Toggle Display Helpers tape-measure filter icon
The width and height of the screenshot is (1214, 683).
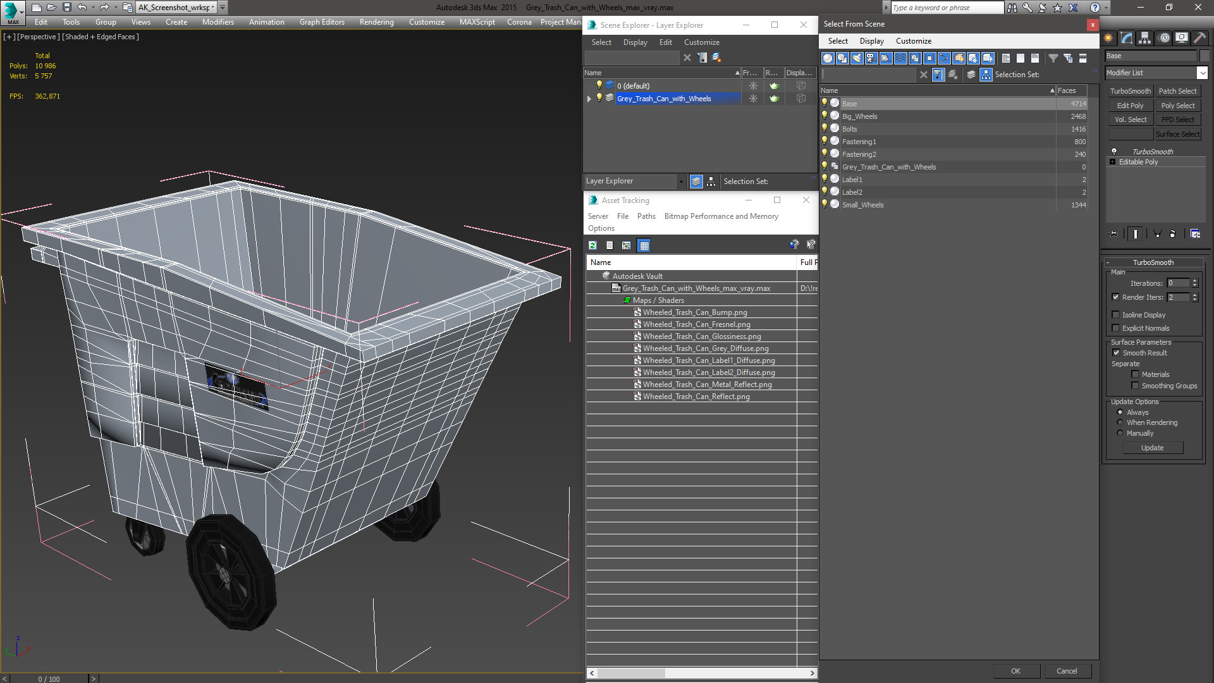(886, 58)
